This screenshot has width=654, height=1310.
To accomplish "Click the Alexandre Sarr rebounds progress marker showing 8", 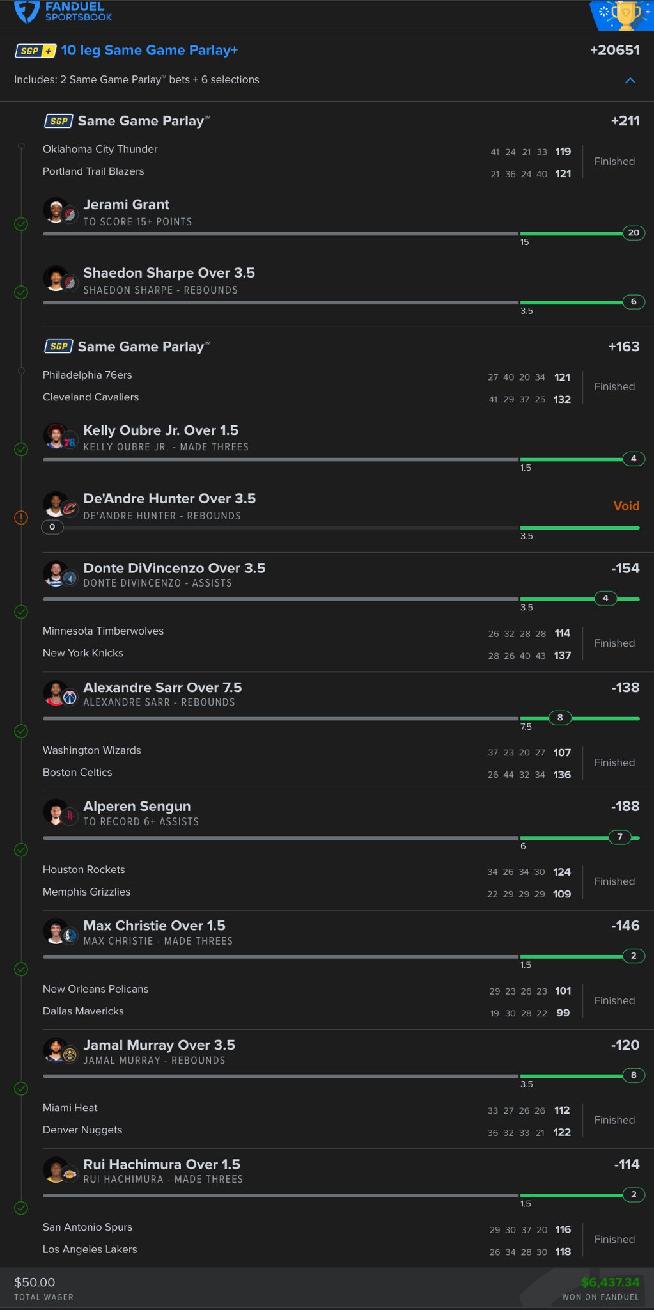I will click(560, 718).
